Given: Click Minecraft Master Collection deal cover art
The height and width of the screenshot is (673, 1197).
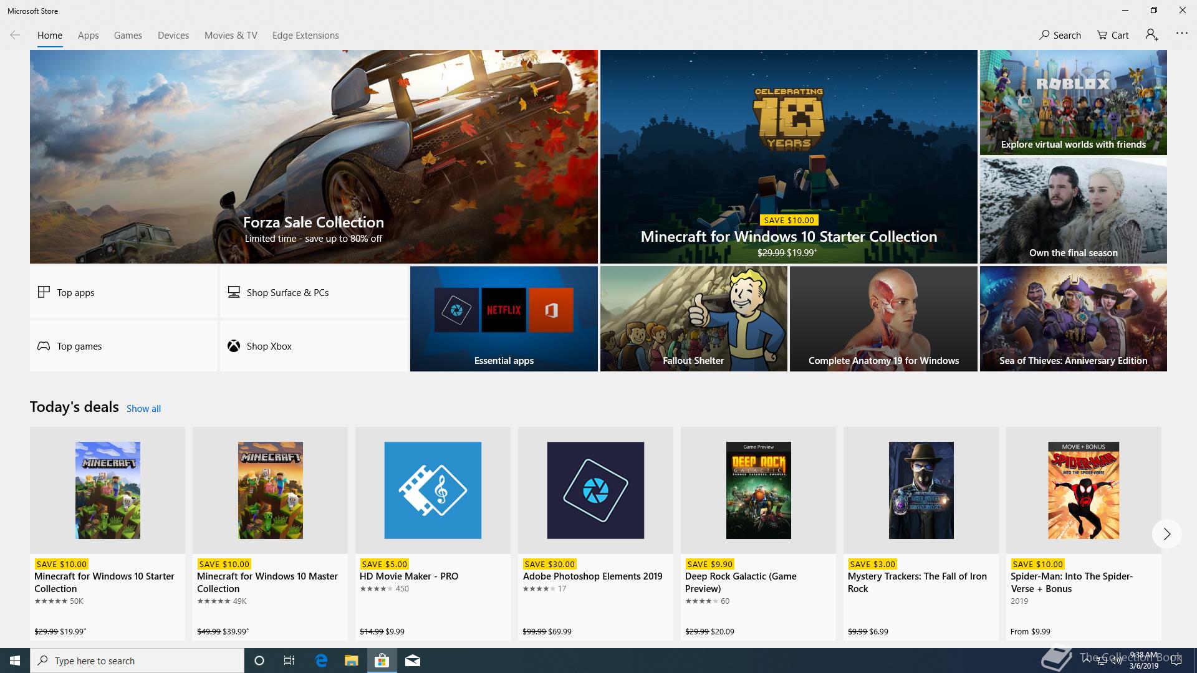Looking at the screenshot, I should tap(271, 490).
